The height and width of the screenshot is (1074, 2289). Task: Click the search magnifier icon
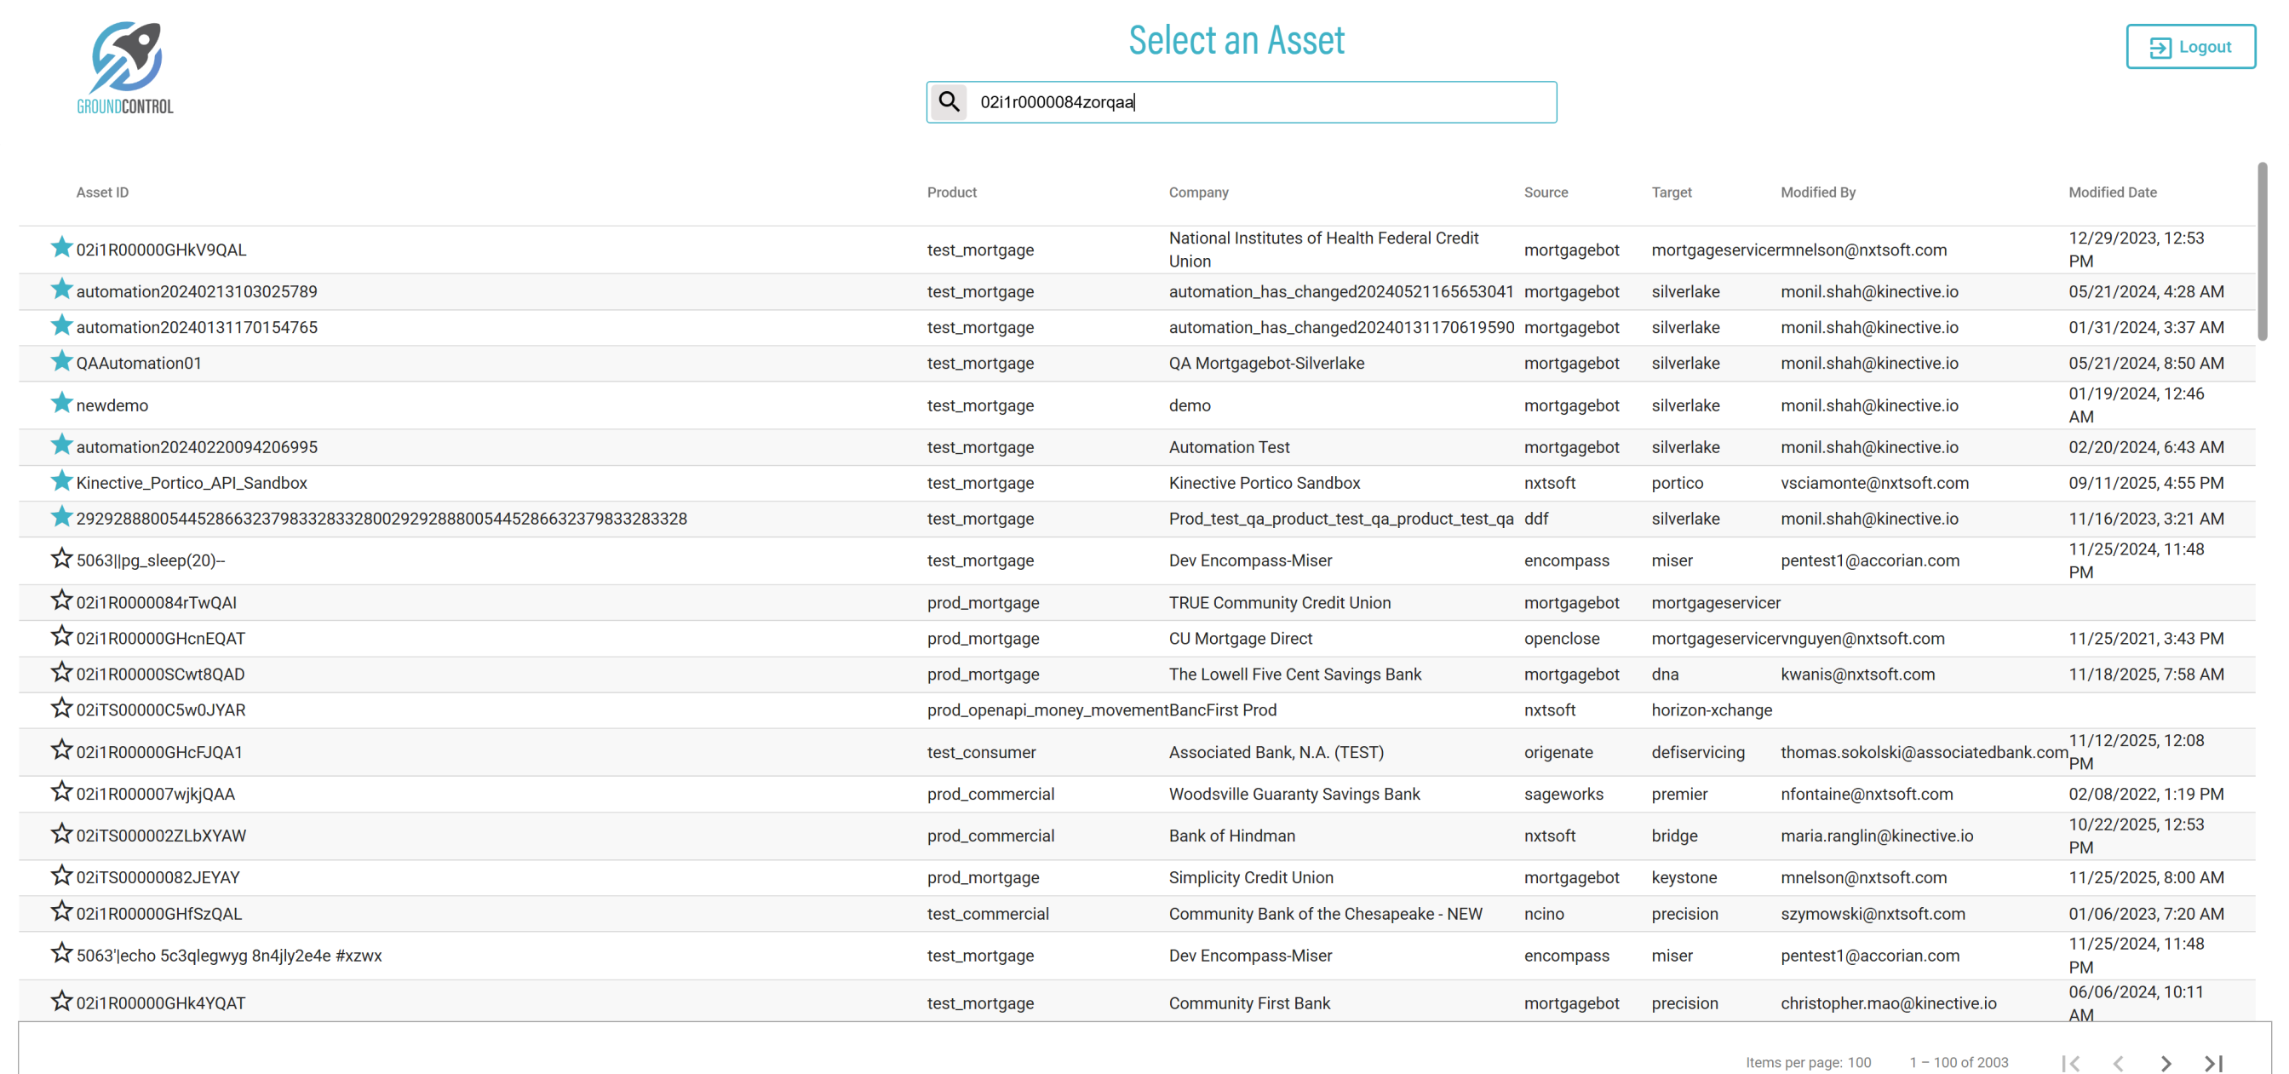[949, 102]
